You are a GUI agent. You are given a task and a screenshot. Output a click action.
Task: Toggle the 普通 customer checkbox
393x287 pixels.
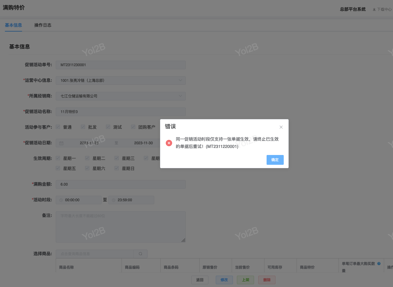pos(58,127)
